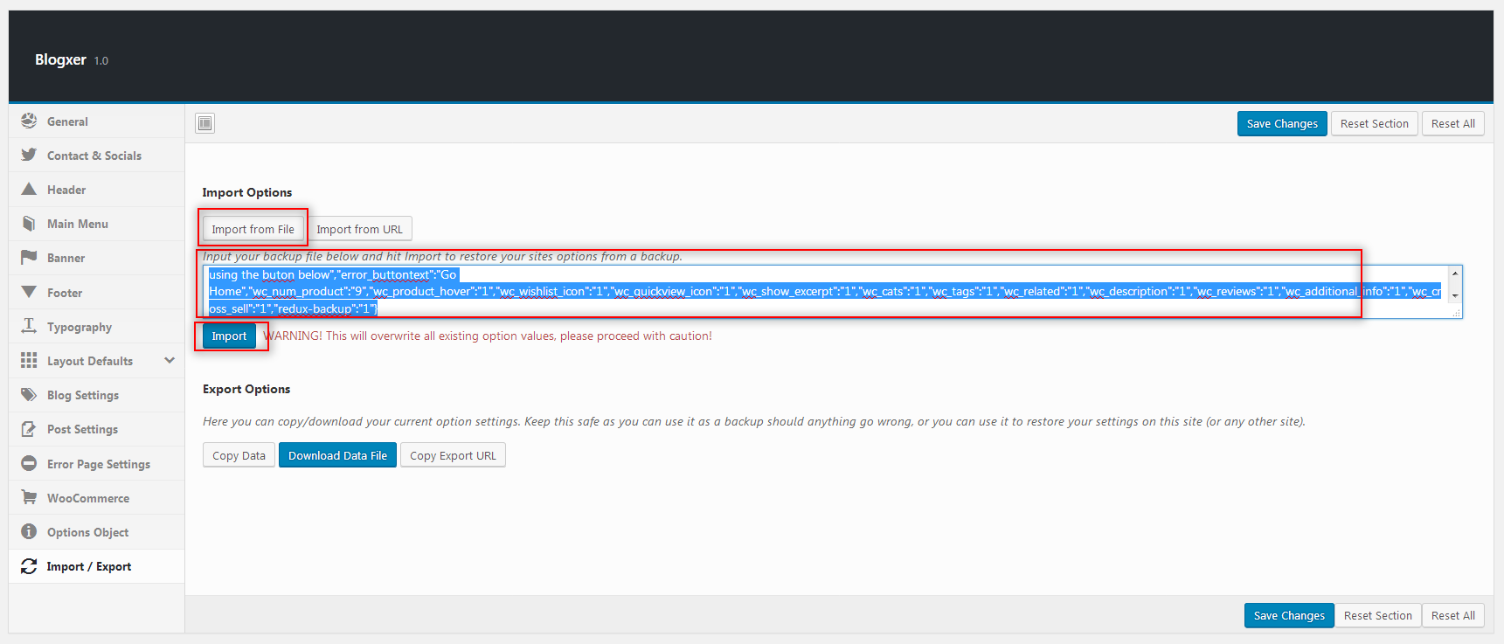Screen dimensions: 1504x644
Task: Open Contact & Socials section
Action: 96,156
